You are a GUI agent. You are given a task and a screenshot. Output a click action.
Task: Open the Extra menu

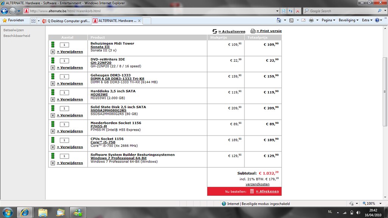coord(367,20)
